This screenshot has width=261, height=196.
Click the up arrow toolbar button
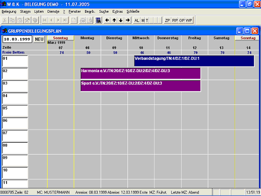point(114,20)
